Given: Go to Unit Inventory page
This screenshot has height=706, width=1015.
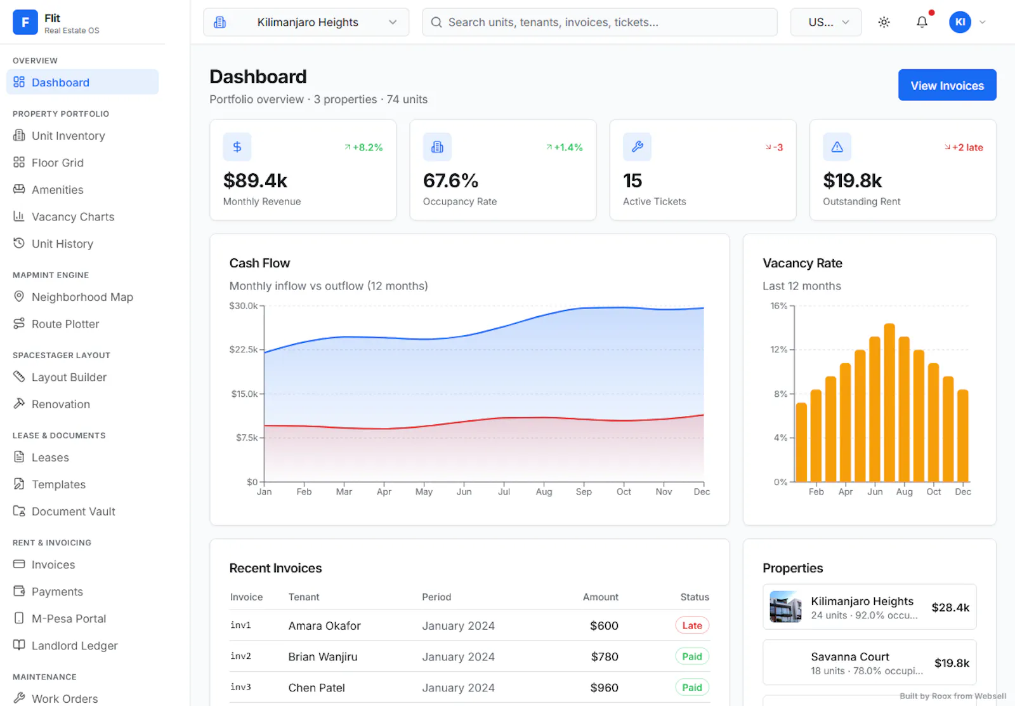Looking at the screenshot, I should (x=82, y=135).
